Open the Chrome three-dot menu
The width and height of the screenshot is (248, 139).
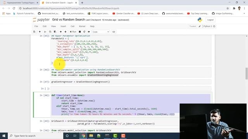click(245, 8)
